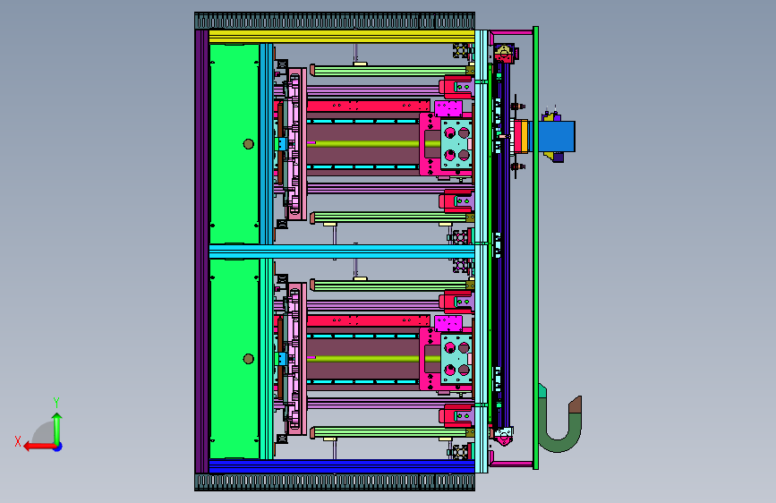This screenshot has width=776, height=503.
Task: Click the green Y axis arrow of the triad
Action: (57, 428)
